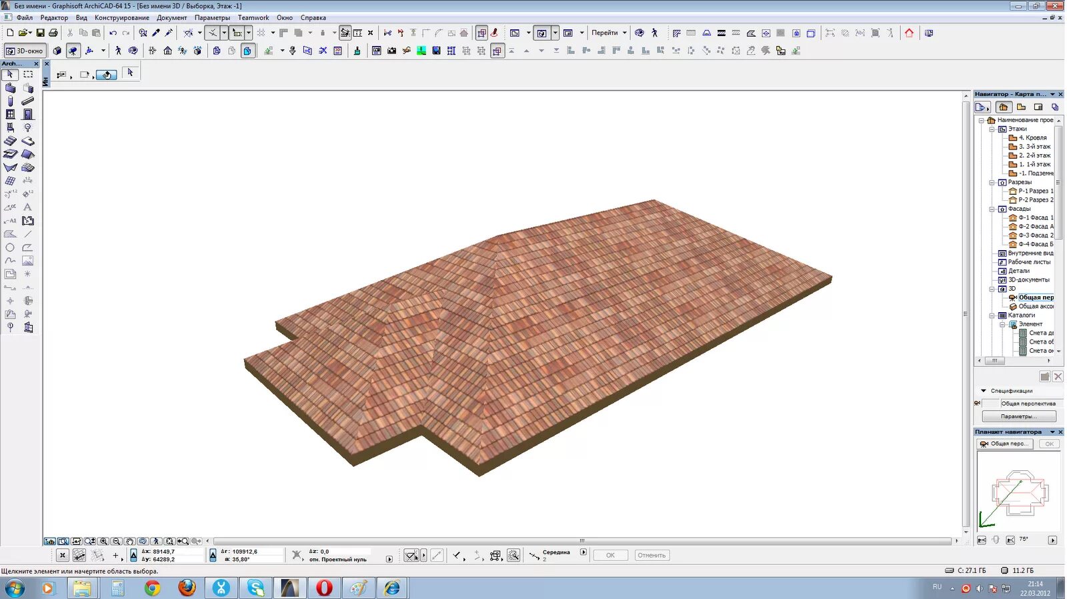Open dropdown arrow next to Open file icon
The image size is (1067, 599).
(30, 33)
